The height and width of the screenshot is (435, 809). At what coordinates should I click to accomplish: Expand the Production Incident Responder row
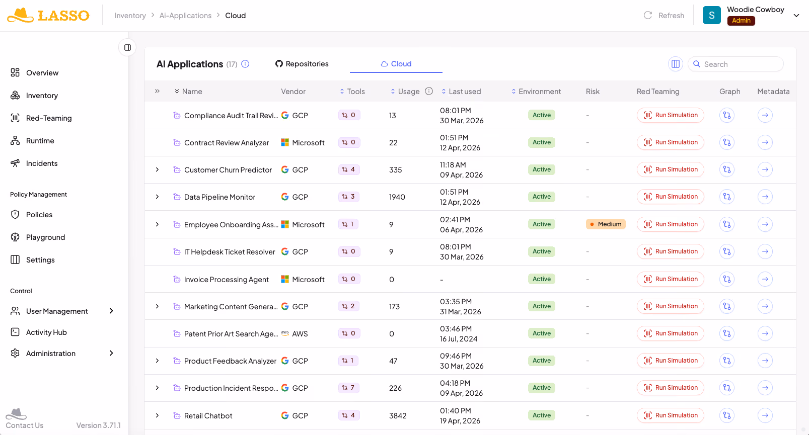[157, 388]
